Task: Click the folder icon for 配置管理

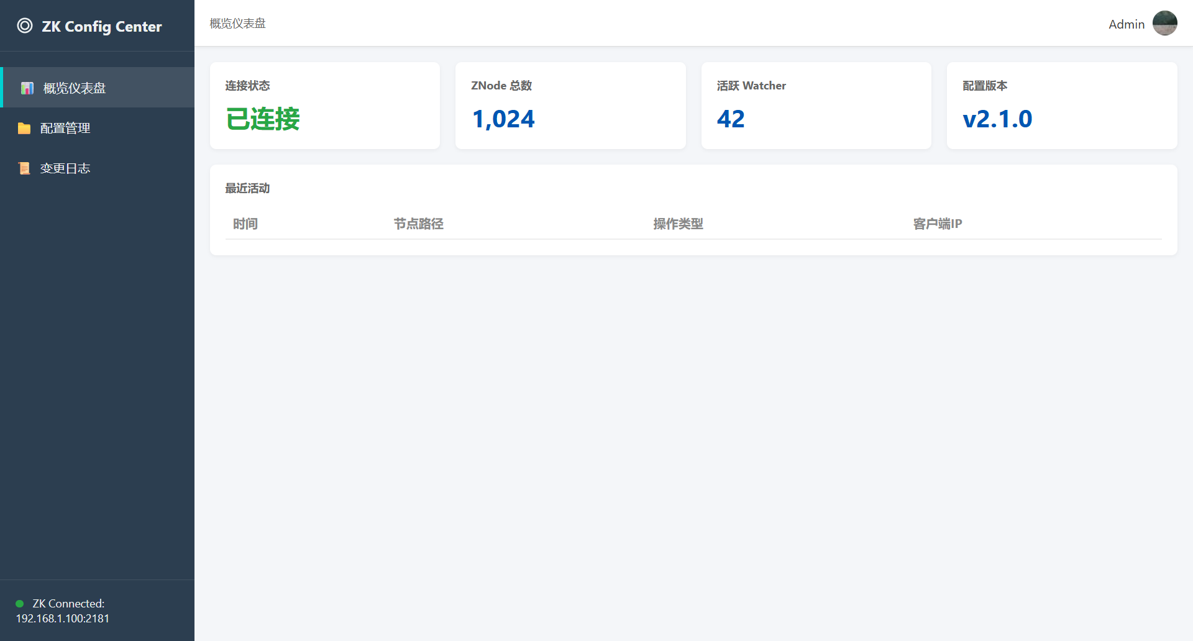Action: [24, 129]
